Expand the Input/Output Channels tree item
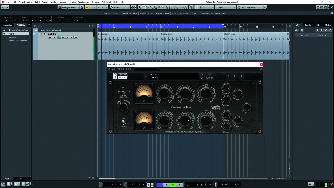Viewport: 334px width, 188px height. coord(9,30)
